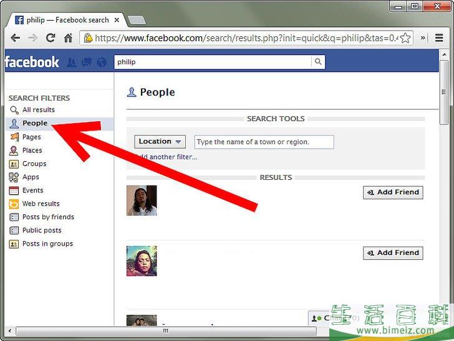Select the philip Facebook search tab
Screen dimensions: 454x341
[67, 20]
